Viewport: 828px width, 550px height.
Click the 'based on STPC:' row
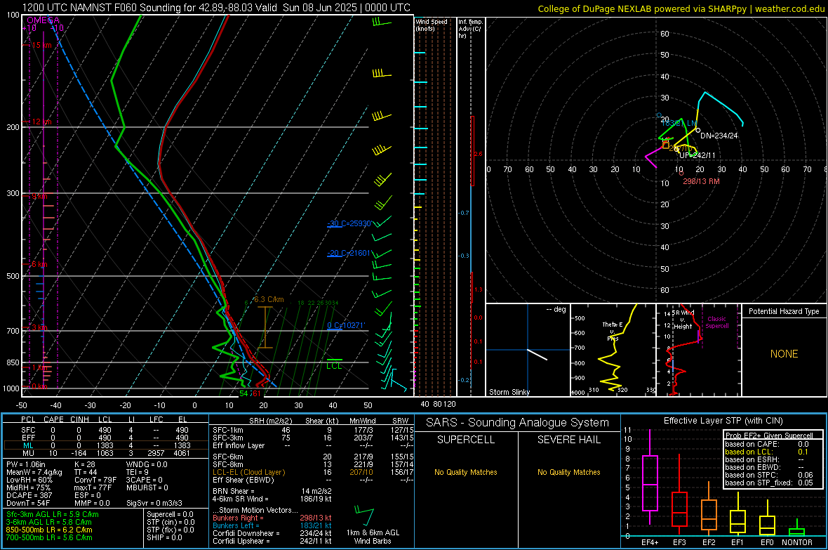(x=769, y=475)
